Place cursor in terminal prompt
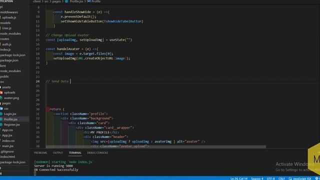The width and height of the screenshot is (320, 180). coord(35,173)
